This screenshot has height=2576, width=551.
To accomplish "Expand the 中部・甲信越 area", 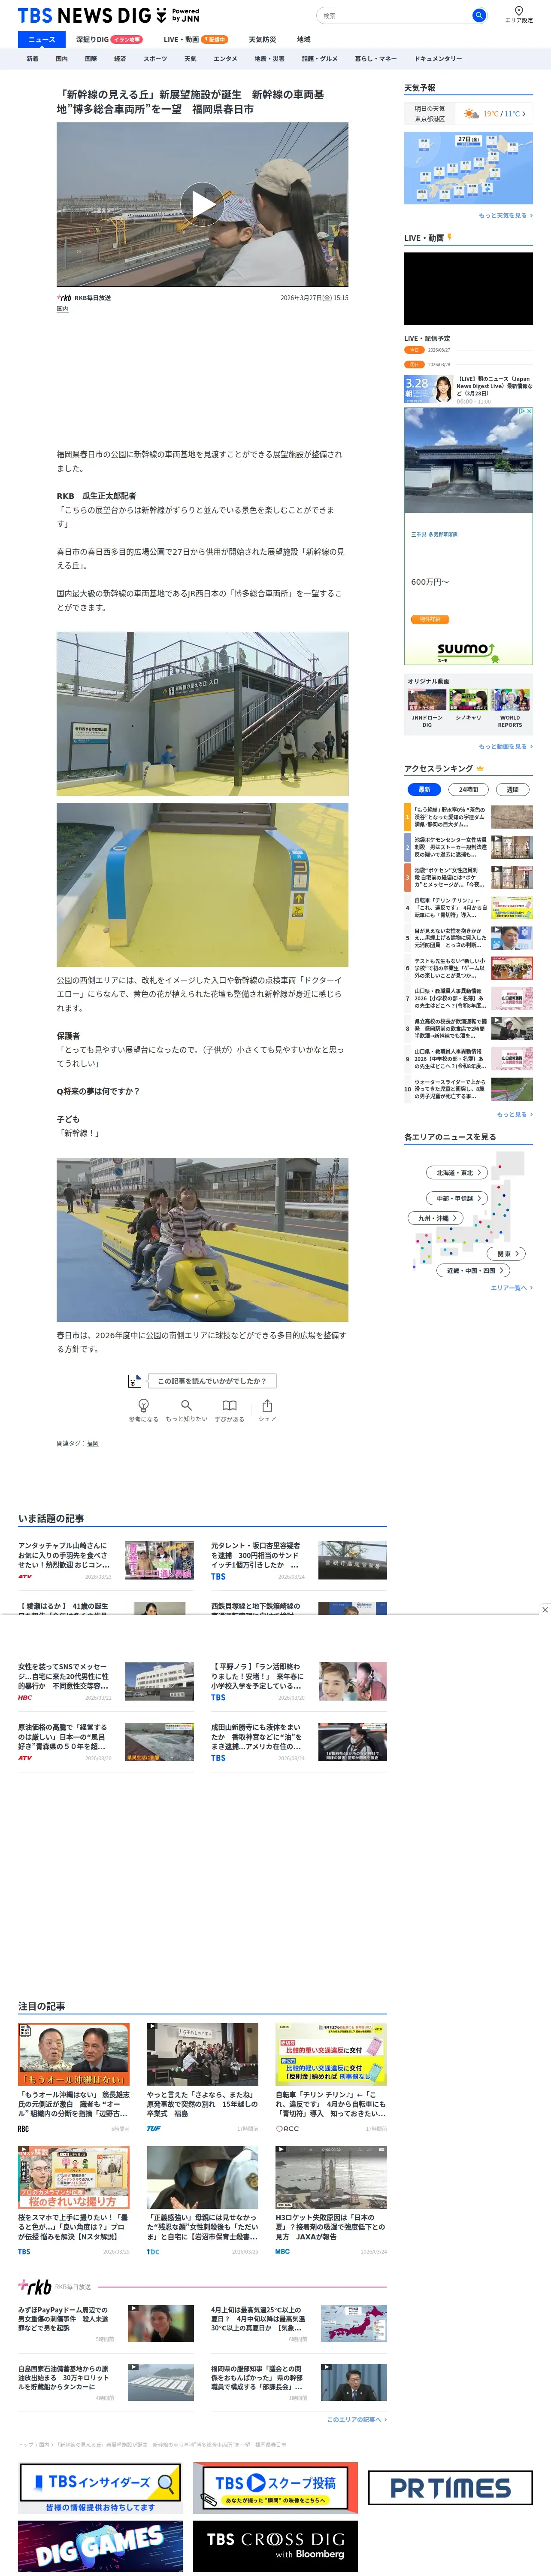I will pos(458,1198).
